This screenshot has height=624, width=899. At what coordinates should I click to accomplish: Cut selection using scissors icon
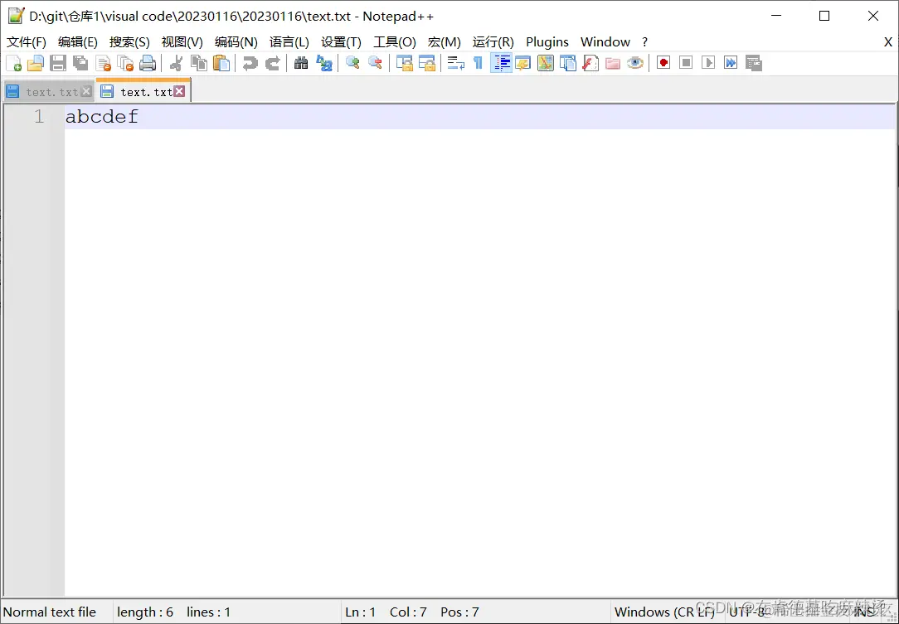click(x=176, y=63)
